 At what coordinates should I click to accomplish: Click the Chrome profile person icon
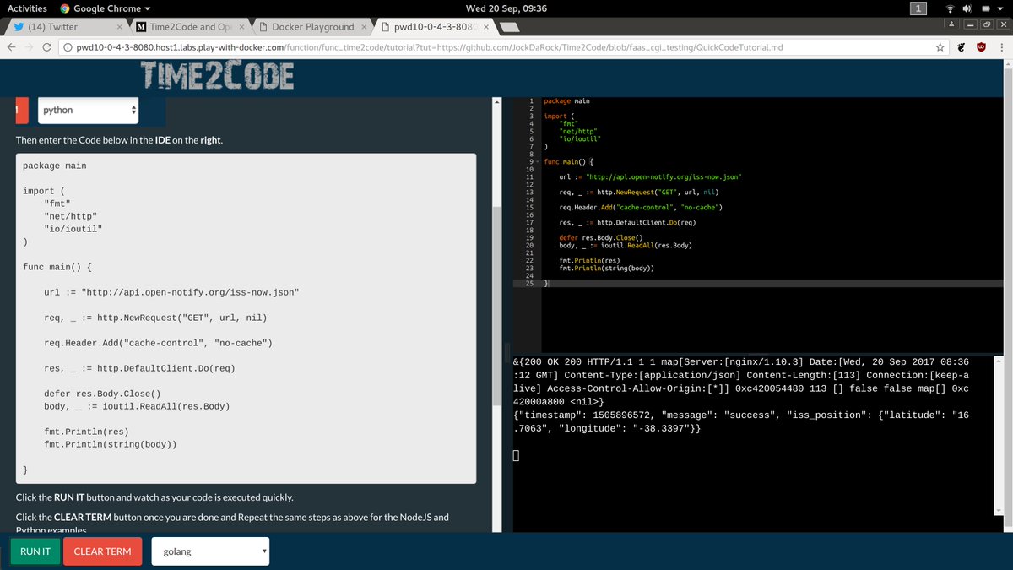coord(951,26)
